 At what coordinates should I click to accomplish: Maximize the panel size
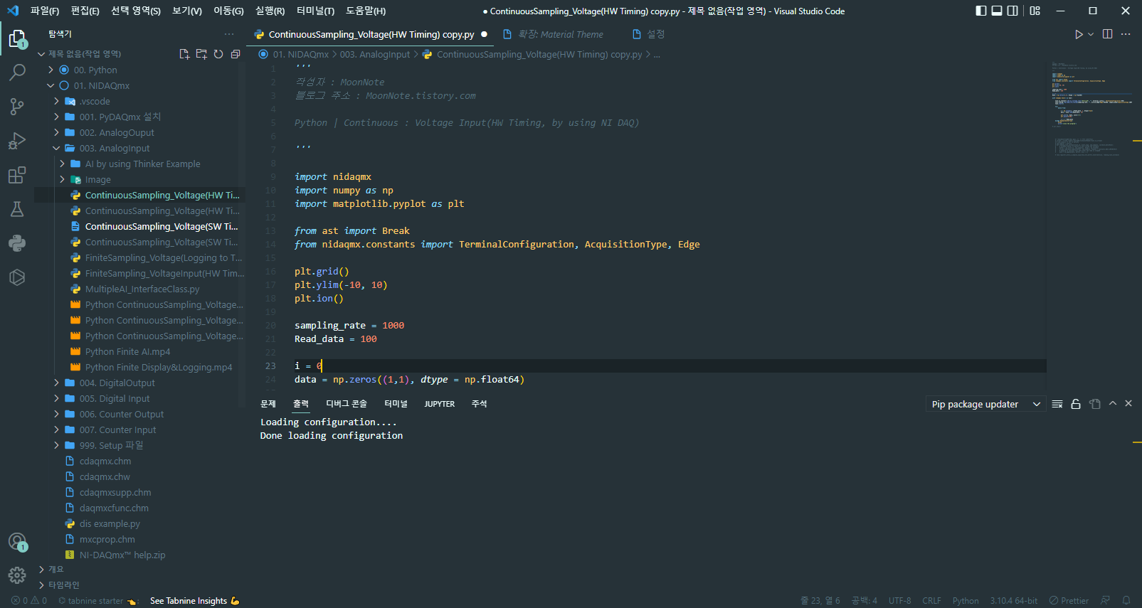tap(1113, 404)
